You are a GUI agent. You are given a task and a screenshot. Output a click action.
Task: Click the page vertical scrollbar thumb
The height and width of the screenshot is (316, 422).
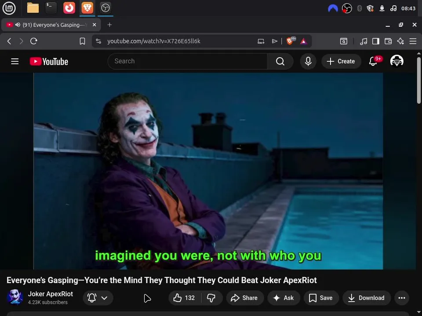pyautogui.click(x=419, y=80)
